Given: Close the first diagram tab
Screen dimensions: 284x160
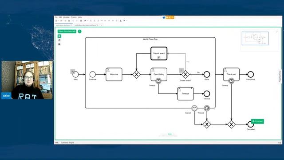Looking at the screenshot, I should [71, 25].
